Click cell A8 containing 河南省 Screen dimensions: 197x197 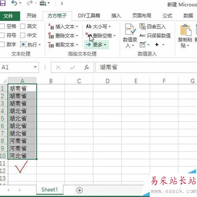(x=22, y=141)
